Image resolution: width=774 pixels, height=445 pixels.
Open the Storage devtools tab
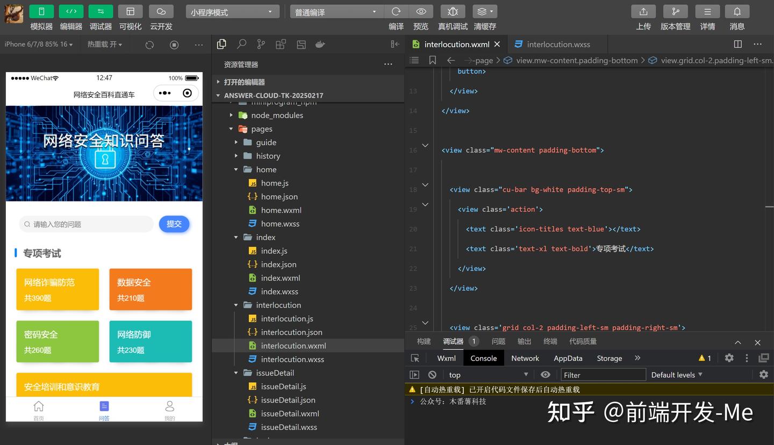point(610,358)
